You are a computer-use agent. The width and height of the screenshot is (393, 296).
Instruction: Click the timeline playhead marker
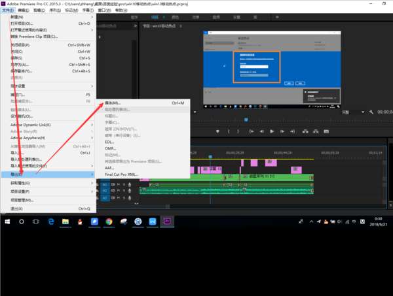point(210,157)
